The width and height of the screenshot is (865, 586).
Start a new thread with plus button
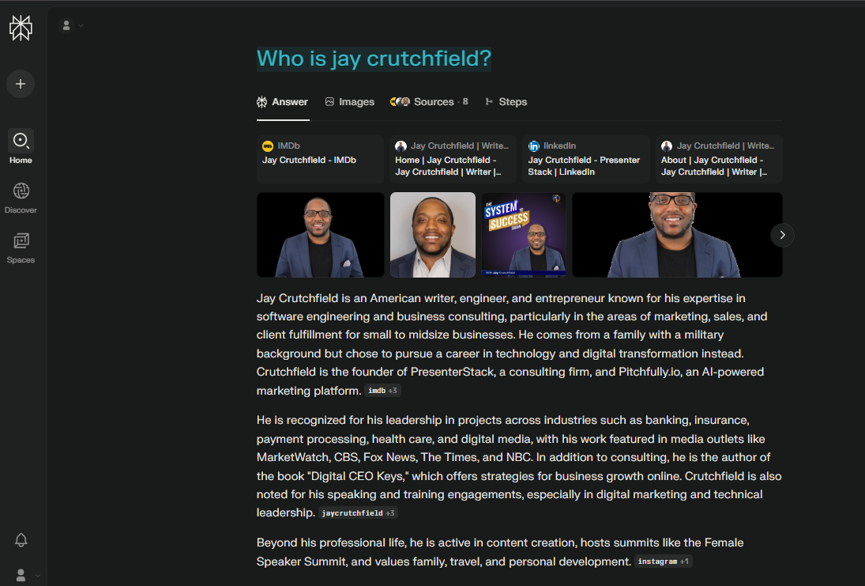(21, 84)
